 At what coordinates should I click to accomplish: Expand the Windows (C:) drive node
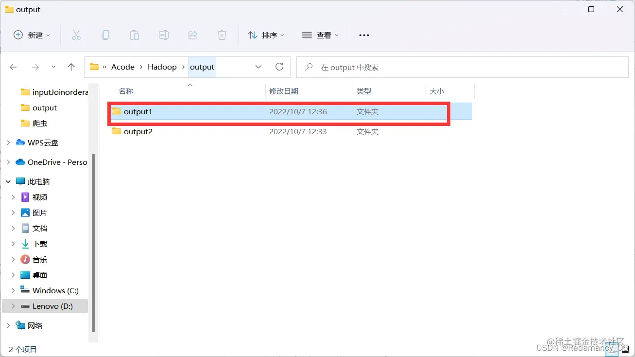click(13, 290)
